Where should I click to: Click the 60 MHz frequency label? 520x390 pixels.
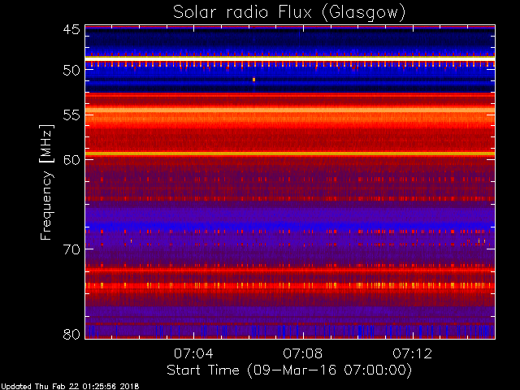pos(71,160)
